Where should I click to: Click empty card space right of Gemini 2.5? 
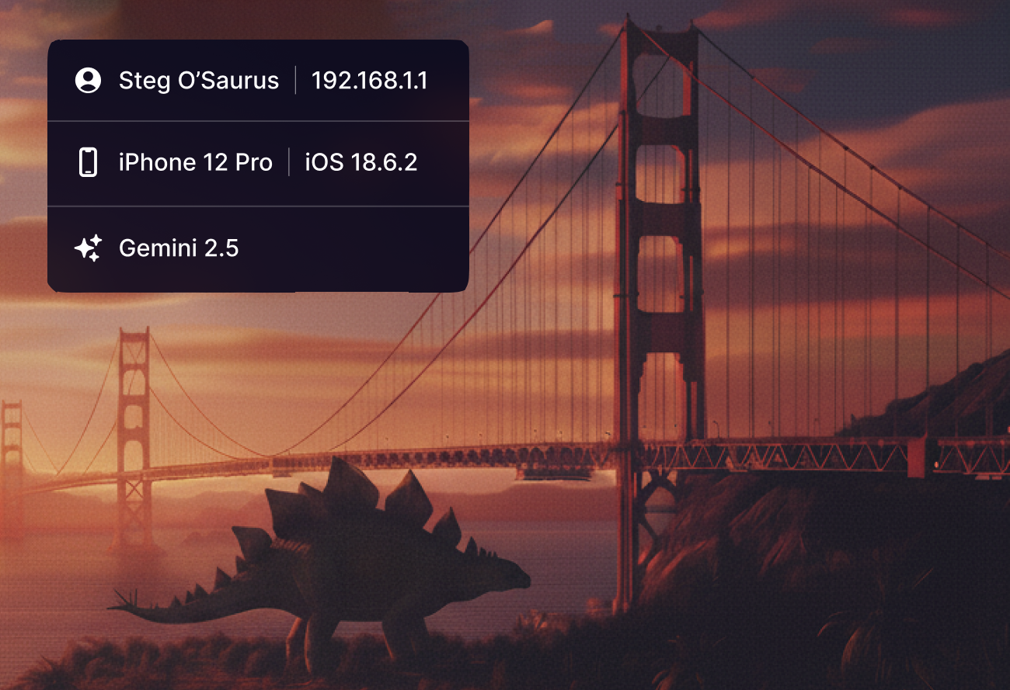click(357, 248)
